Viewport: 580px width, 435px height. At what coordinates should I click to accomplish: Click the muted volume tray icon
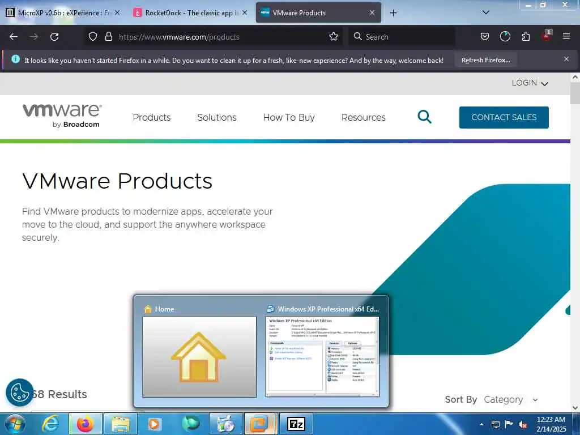(x=523, y=425)
